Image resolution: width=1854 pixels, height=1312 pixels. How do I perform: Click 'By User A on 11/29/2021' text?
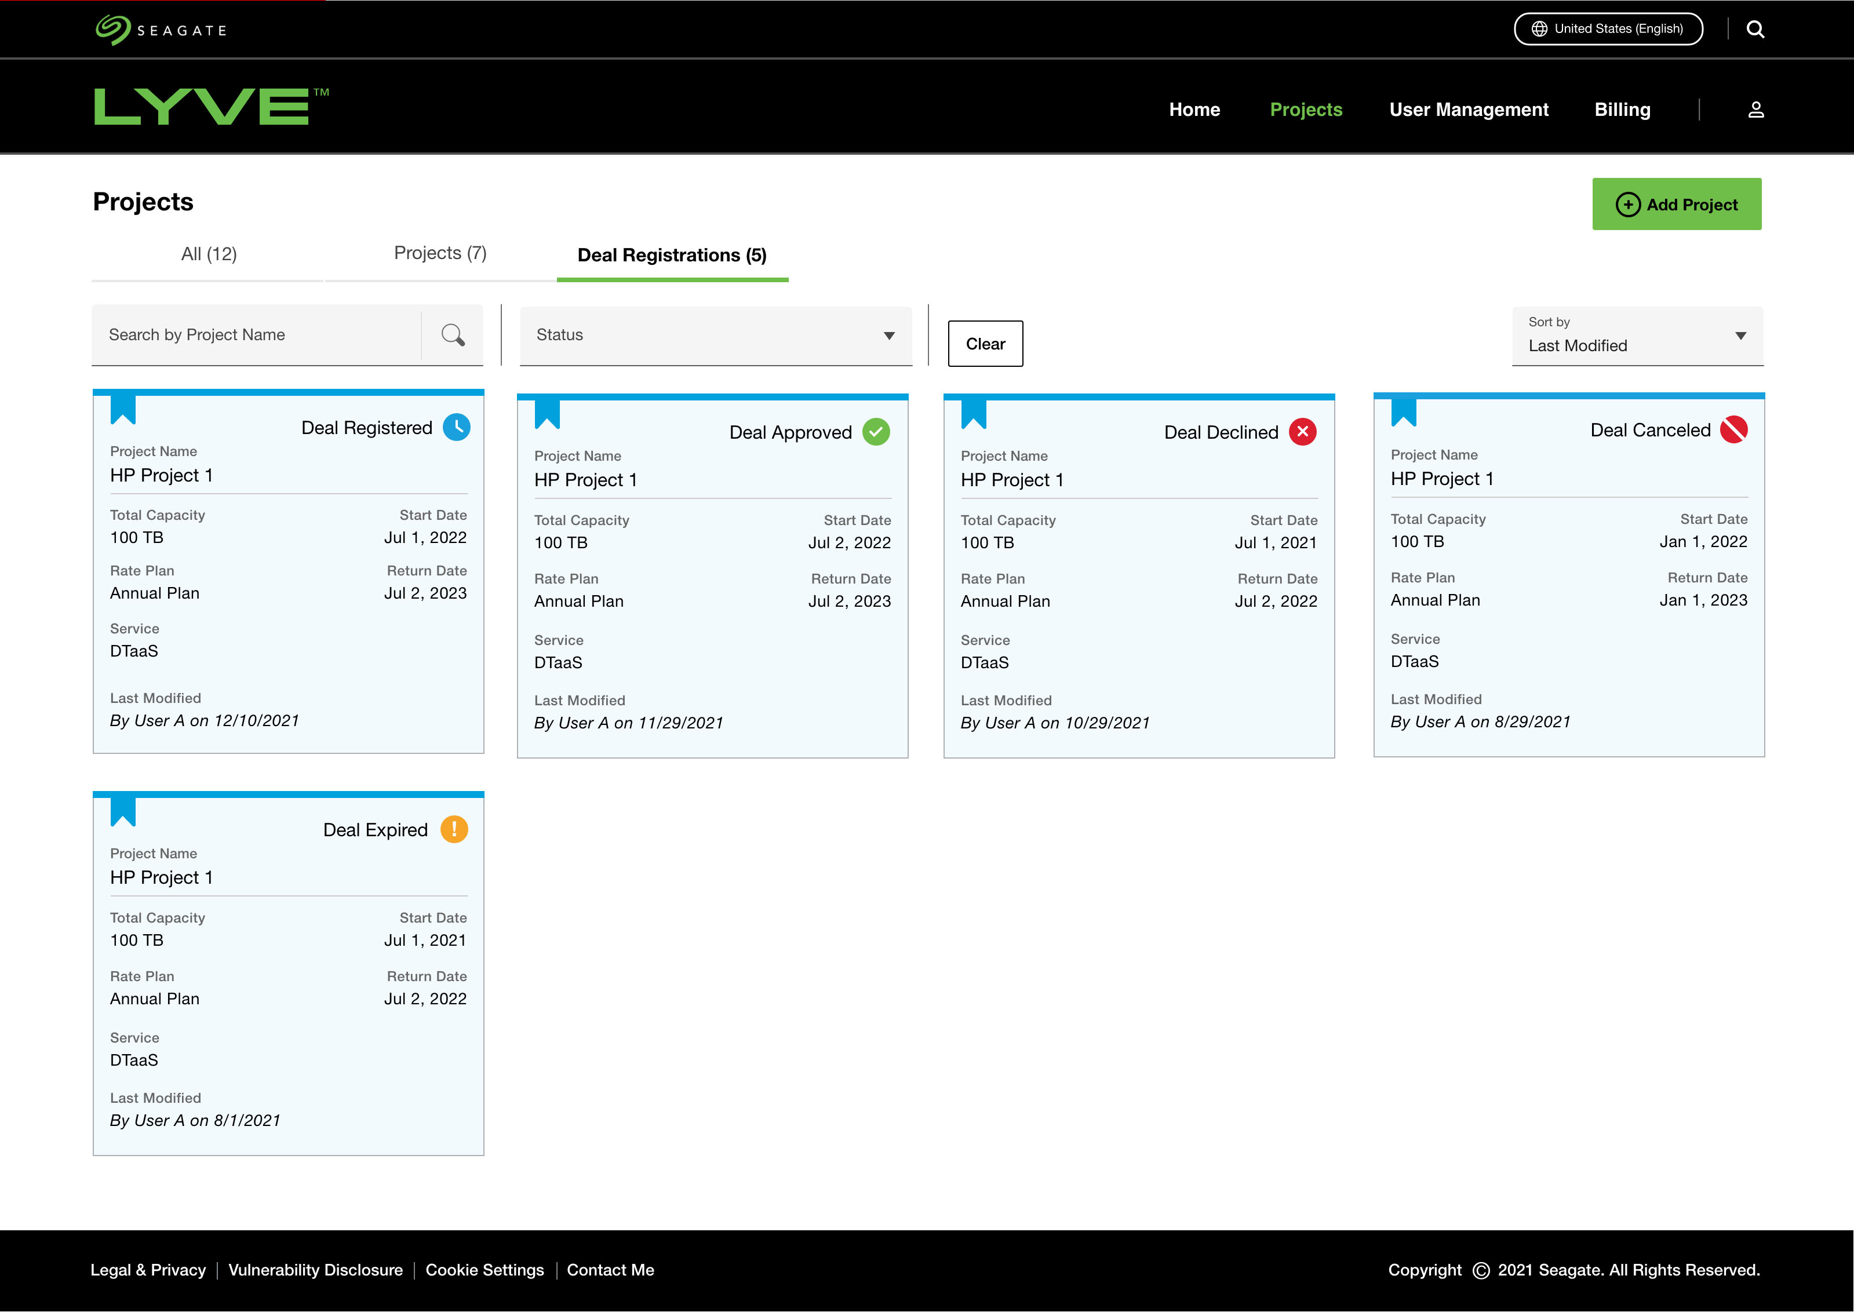tap(628, 723)
